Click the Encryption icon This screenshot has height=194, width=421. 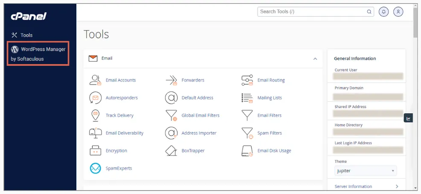[95, 151]
